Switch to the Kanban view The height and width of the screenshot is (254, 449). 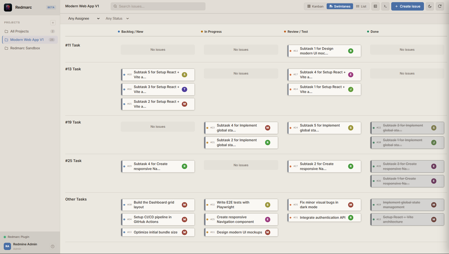(315, 6)
